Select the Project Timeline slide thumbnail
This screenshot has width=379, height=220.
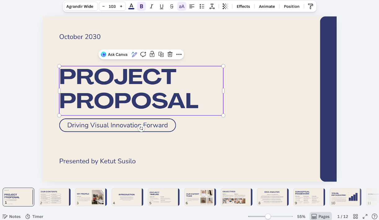164,197
